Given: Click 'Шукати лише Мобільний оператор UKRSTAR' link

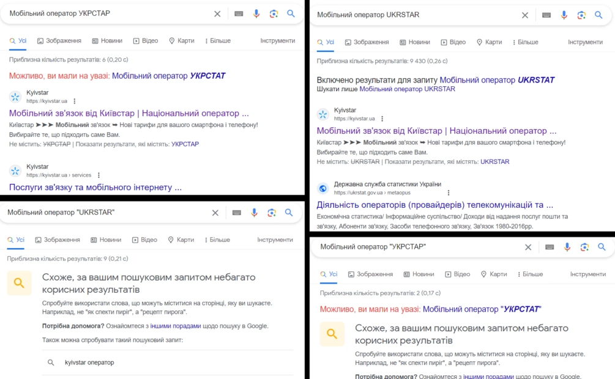Looking at the screenshot, I should click(407, 89).
